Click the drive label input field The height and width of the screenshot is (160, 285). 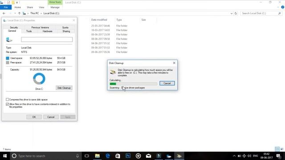click(x=47, y=40)
